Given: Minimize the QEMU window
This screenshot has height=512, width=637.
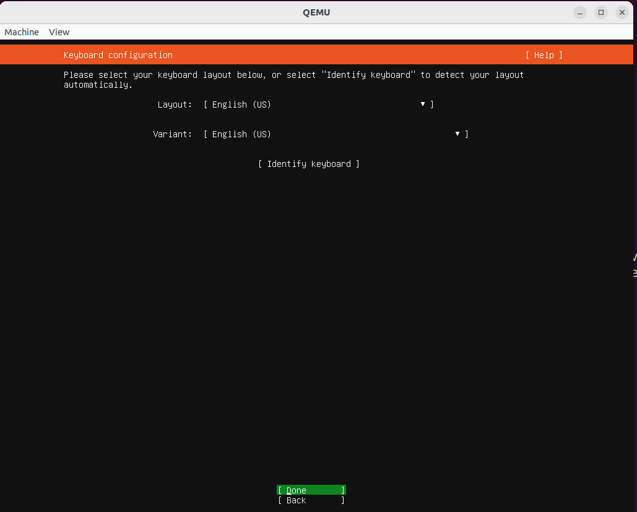Looking at the screenshot, I should 579,12.
